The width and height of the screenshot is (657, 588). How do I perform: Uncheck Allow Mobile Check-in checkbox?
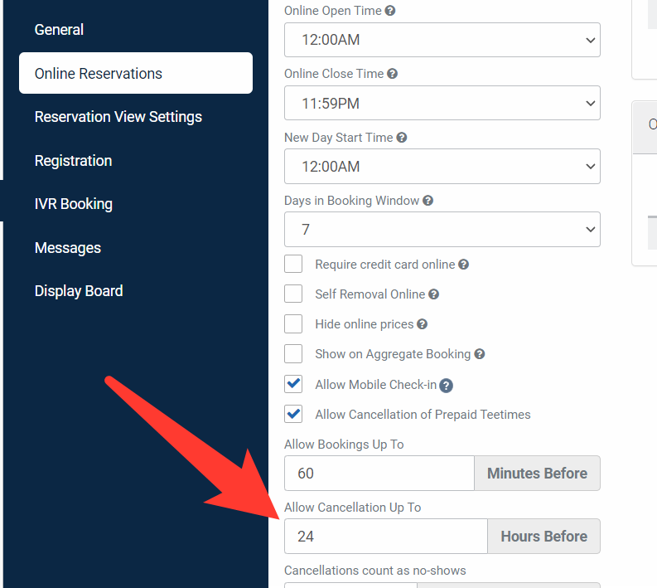click(x=293, y=384)
